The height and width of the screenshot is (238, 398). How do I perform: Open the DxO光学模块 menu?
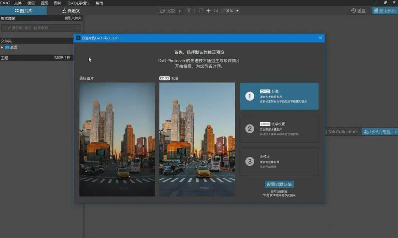pos(78,3)
